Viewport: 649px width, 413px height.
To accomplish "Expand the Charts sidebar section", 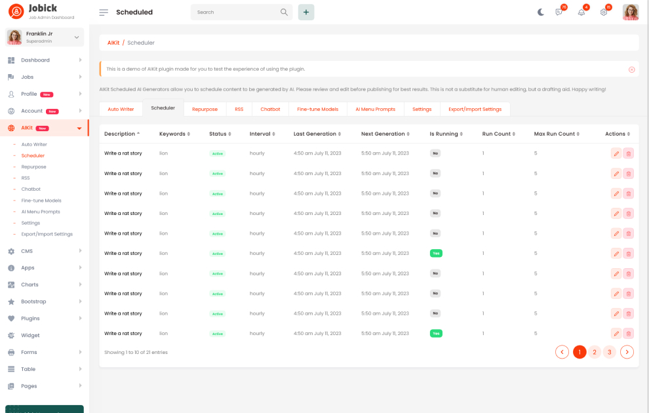I will coord(44,285).
